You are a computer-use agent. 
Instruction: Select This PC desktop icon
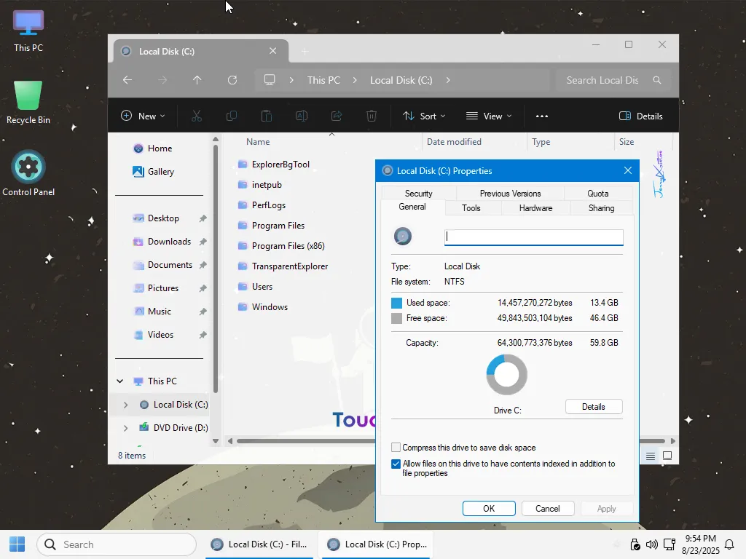point(28,31)
